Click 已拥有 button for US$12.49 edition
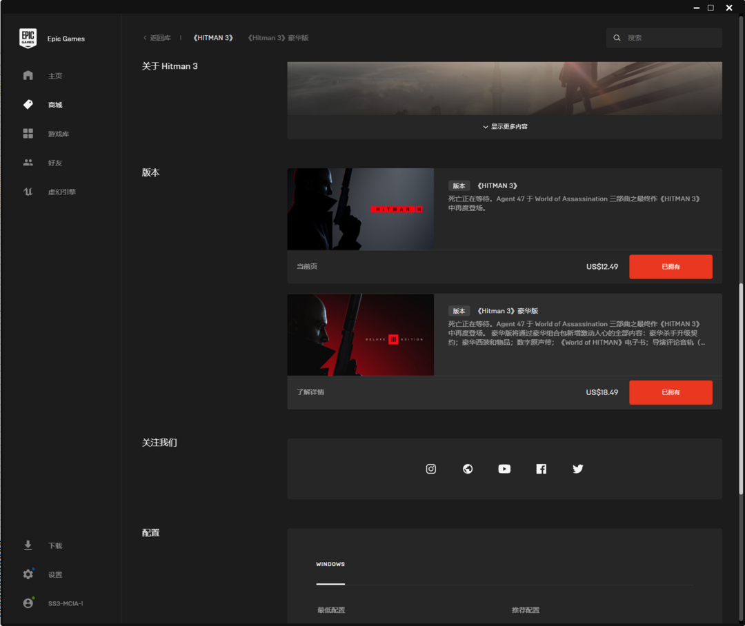This screenshot has width=745, height=626. coord(670,266)
